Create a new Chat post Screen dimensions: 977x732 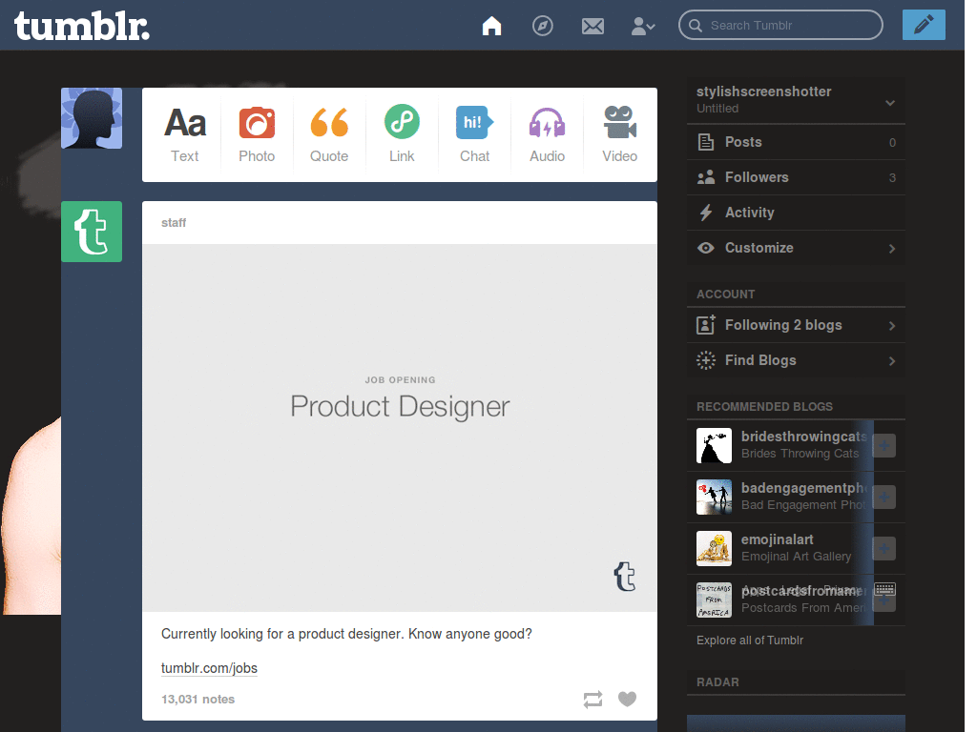[x=474, y=134]
